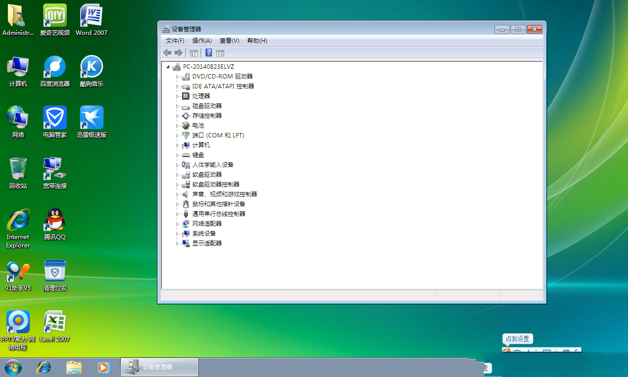Click the 点我设置 tooltip button

[x=518, y=339]
